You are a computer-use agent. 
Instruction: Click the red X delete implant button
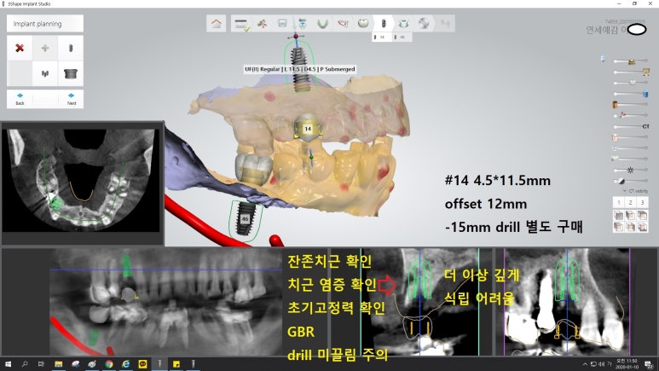pos(20,48)
